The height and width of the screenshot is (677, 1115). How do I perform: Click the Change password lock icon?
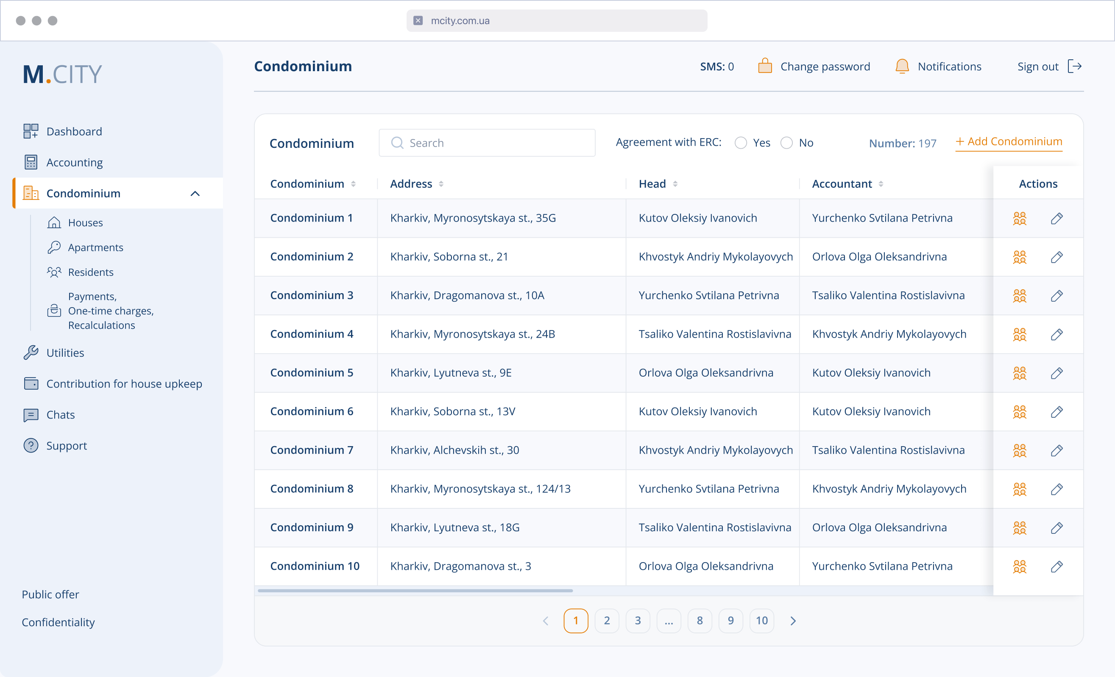pos(765,67)
